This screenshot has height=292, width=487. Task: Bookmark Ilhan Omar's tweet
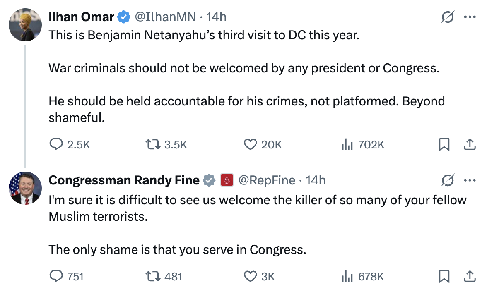pos(445,144)
